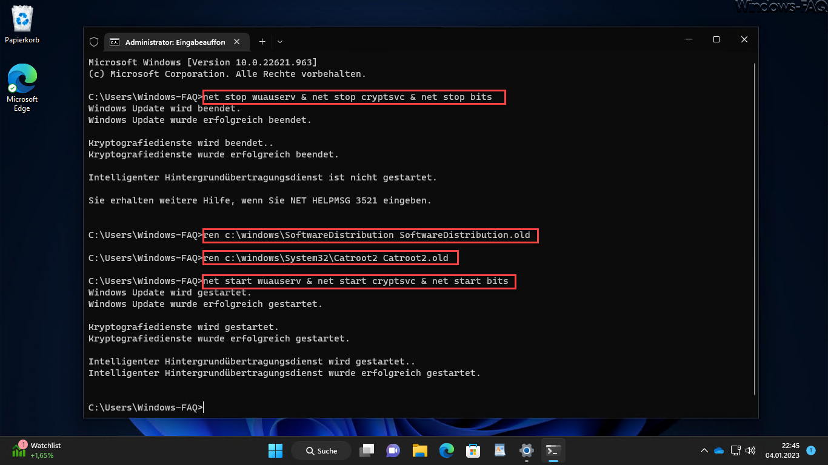The width and height of the screenshot is (828, 465).
Task: Click the shield icon in the terminal title bar
Action: [94, 42]
